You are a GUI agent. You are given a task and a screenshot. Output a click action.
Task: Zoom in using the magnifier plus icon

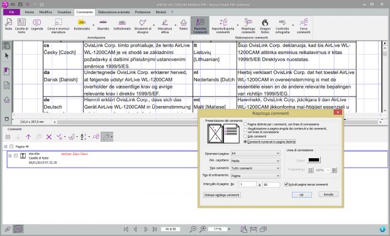[x=203, y=229]
